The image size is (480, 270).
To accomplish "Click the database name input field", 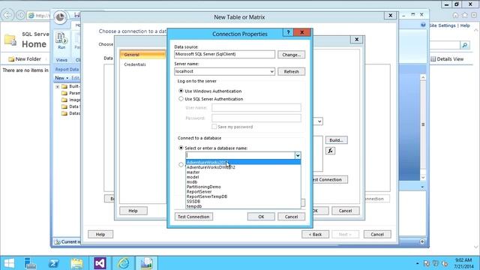I will pos(240,155).
